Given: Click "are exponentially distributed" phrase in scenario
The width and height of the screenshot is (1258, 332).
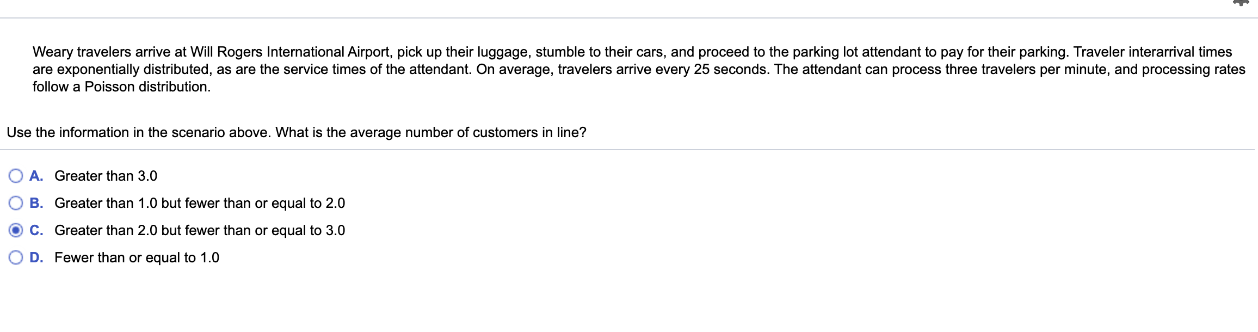Looking at the screenshot, I should click(122, 69).
